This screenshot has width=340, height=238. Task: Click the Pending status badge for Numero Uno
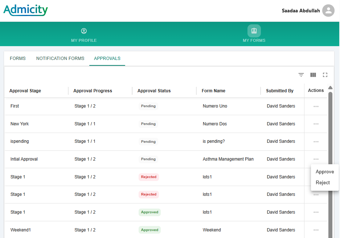148,106
